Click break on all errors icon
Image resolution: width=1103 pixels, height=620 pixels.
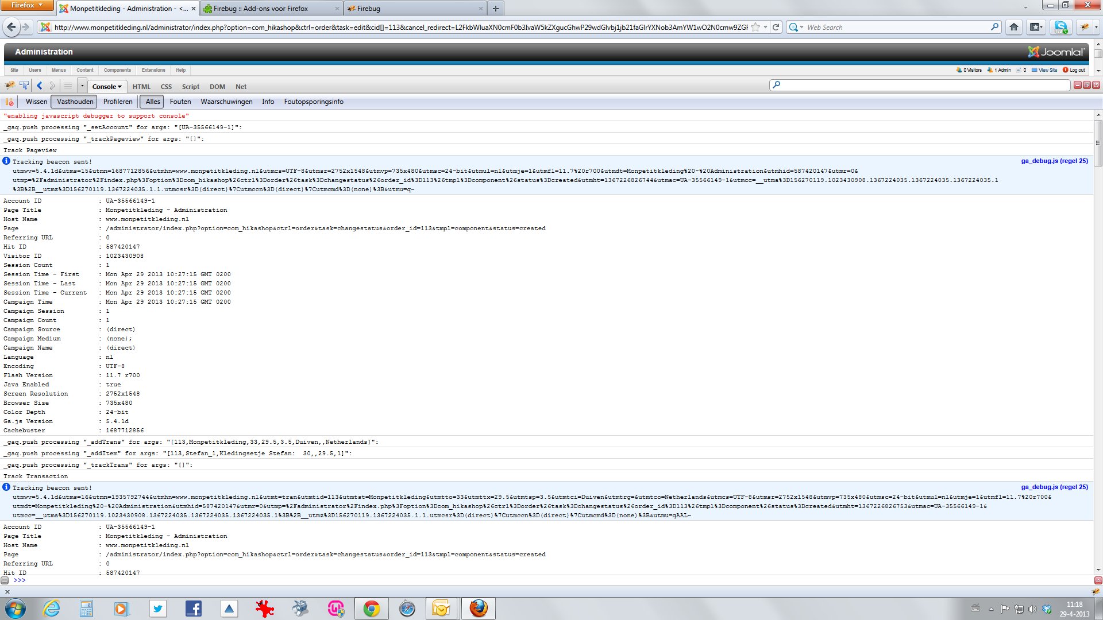[x=9, y=102]
